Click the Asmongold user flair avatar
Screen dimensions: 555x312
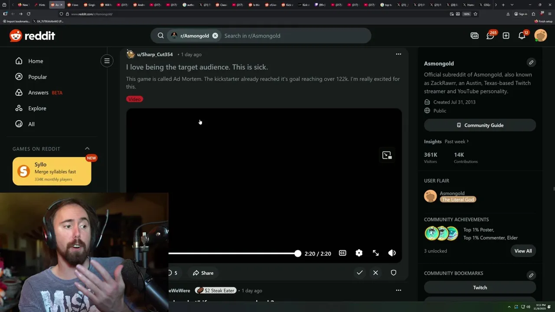coord(431,196)
